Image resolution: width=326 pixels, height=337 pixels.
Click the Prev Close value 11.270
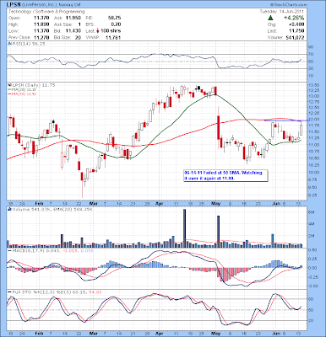41,37
